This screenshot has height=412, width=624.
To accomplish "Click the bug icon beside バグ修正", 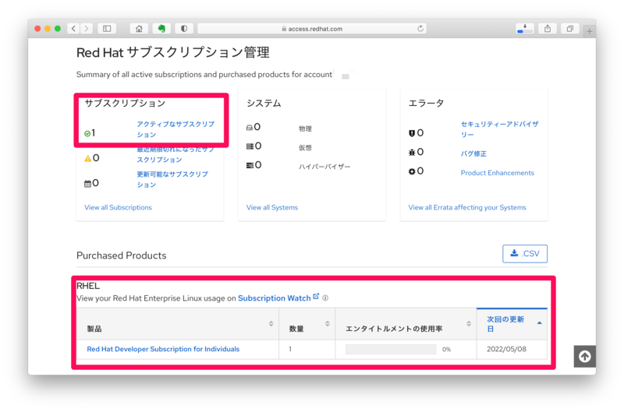I will (412, 152).
